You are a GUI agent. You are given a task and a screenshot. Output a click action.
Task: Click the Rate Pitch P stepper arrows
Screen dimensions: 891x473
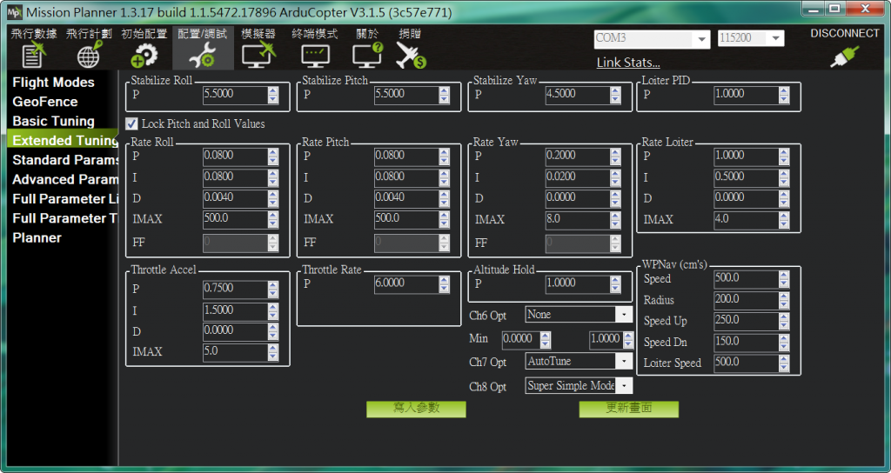pos(445,157)
